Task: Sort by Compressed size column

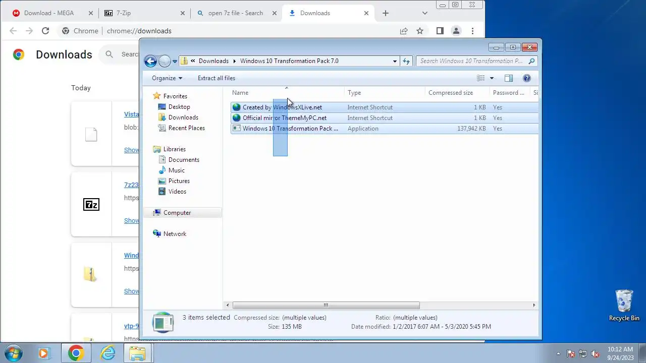Action: (x=457, y=93)
